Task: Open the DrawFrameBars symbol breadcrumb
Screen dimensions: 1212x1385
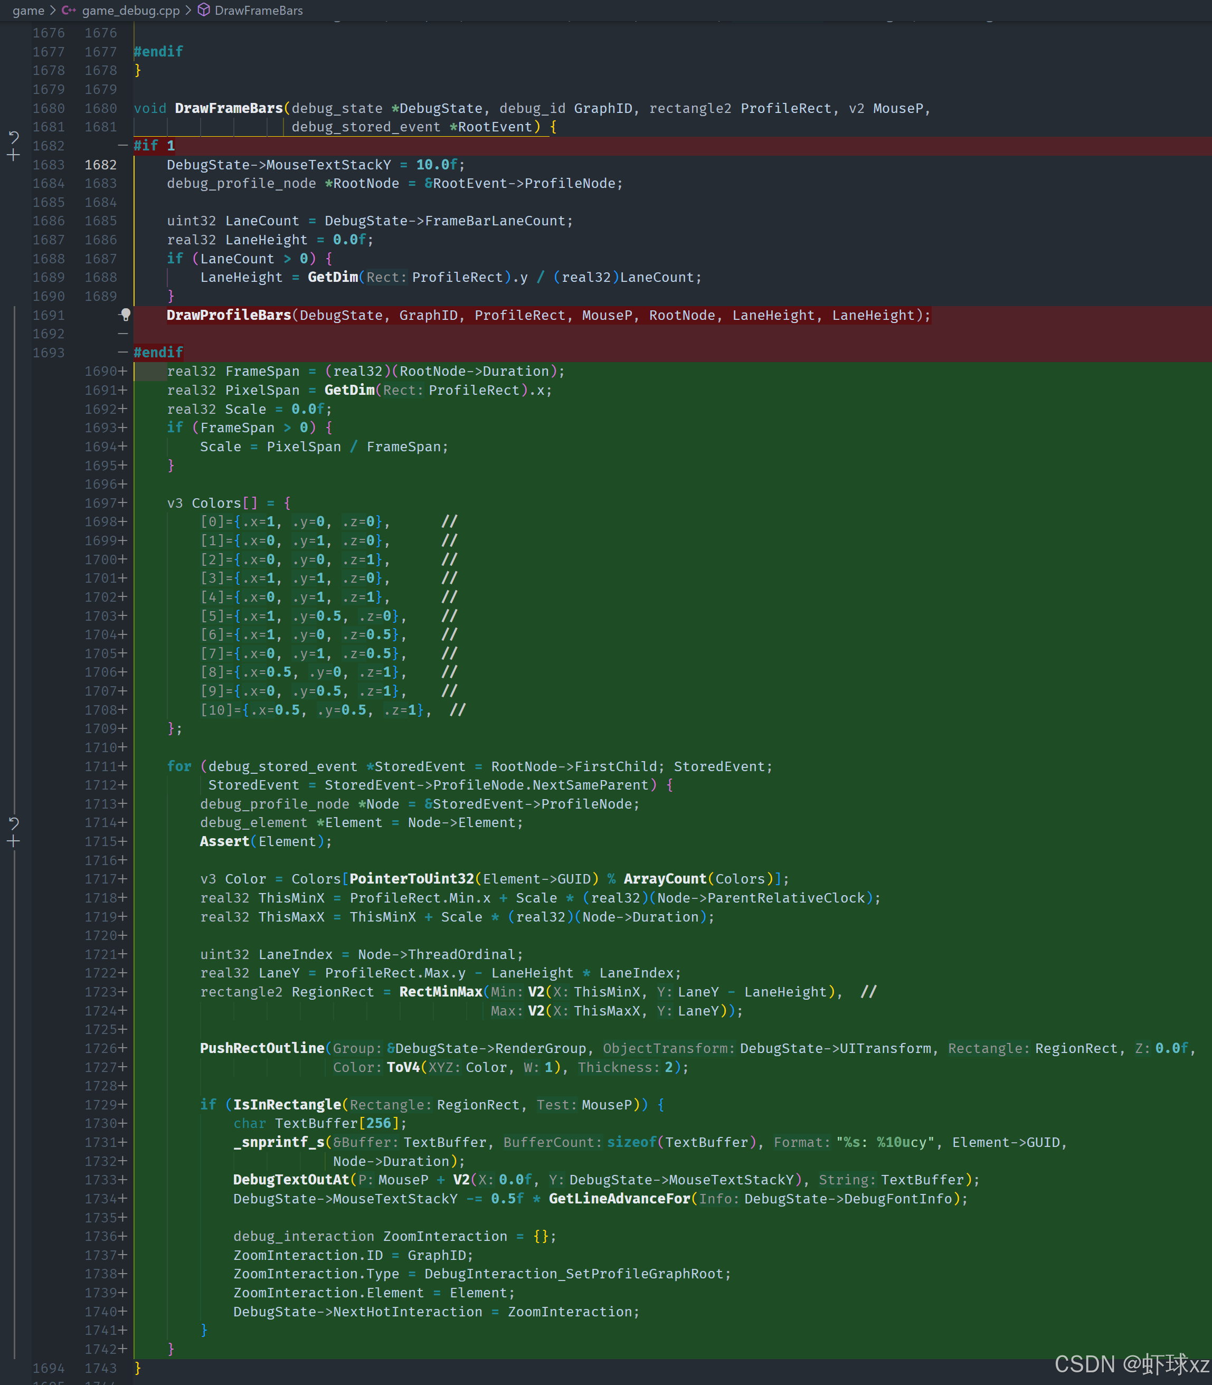Action: [x=258, y=10]
